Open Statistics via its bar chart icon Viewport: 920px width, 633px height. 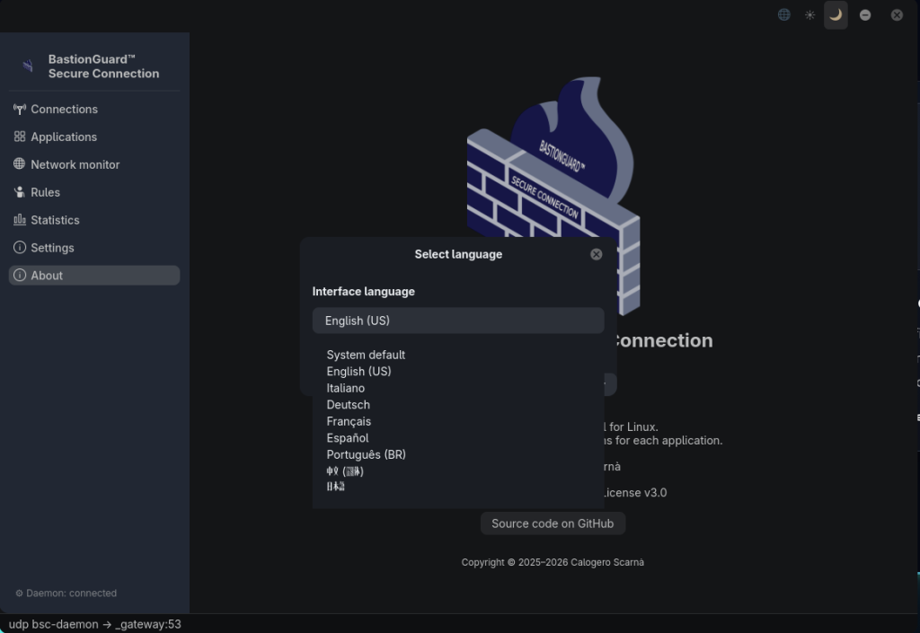20,220
